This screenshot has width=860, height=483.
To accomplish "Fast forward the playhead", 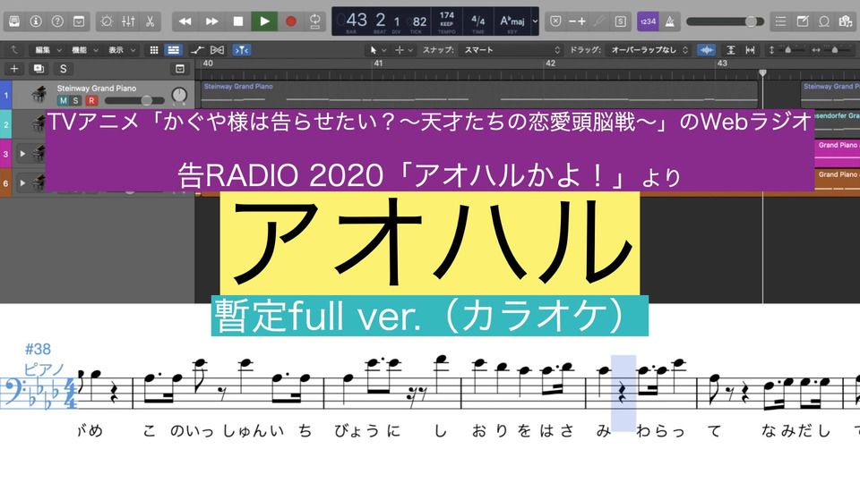I will pyautogui.click(x=211, y=21).
